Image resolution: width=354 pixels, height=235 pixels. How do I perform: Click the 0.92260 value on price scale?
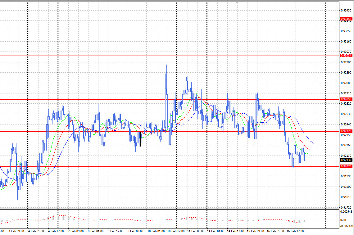pyautogui.click(x=346, y=145)
